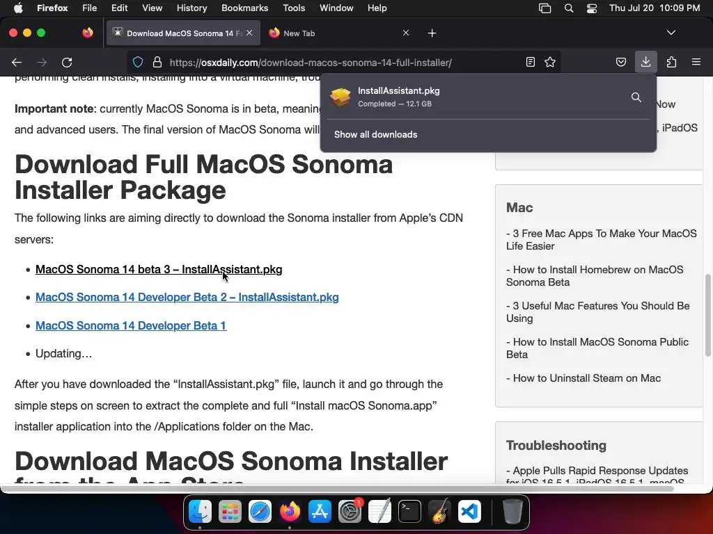Bookmark this page with the star icon
The height and width of the screenshot is (534, 713).
[550, 62]
